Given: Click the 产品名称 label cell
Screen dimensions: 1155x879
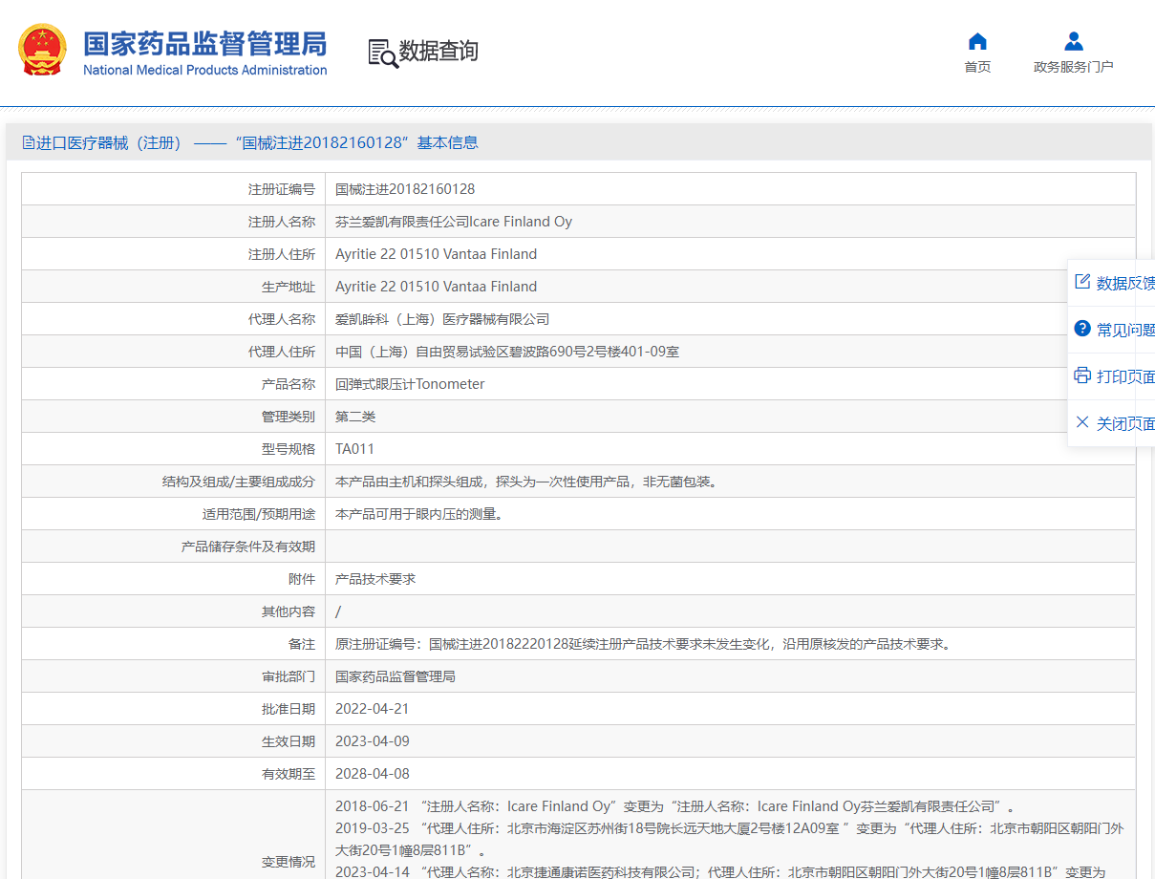Looking at the screenshot, I should coord(174,384).
